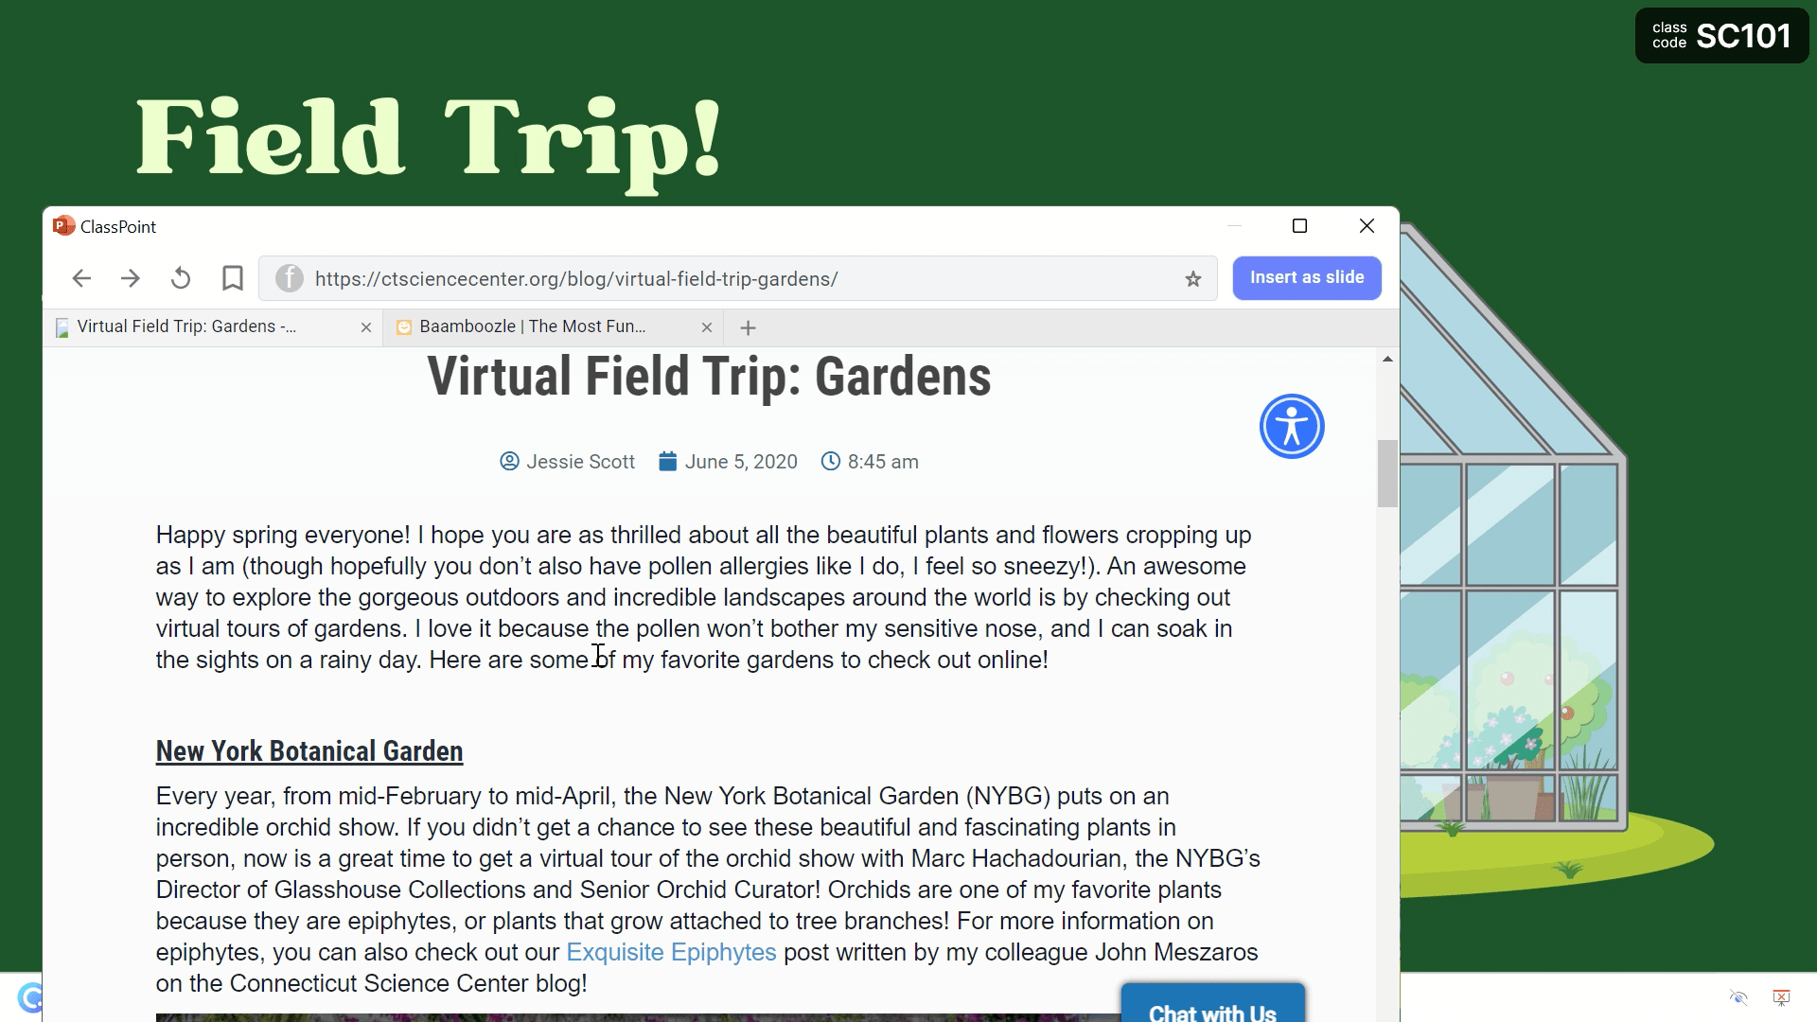This screenshot has width=1817, height=1022.
Task: Click the back navigation arrow
Action: point(81,278)
